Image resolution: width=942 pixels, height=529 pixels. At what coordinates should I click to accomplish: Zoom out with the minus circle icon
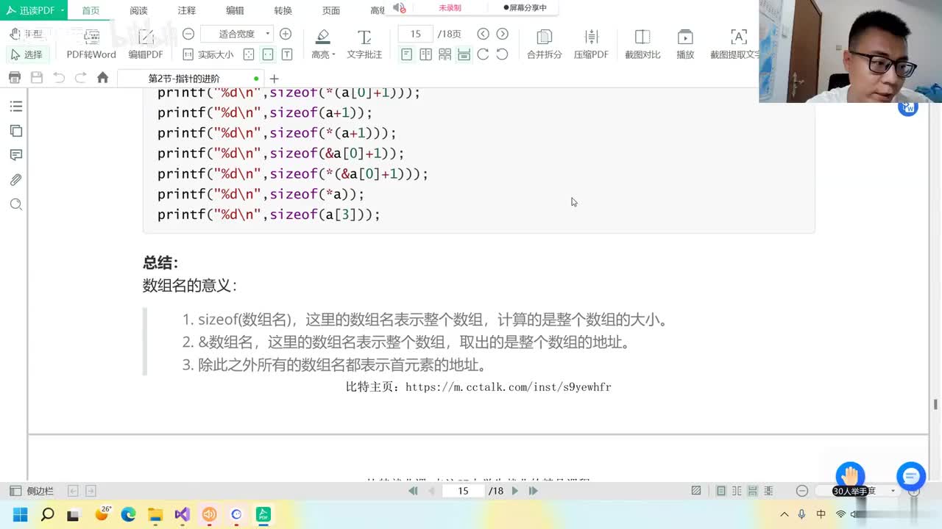pos(188,34)
